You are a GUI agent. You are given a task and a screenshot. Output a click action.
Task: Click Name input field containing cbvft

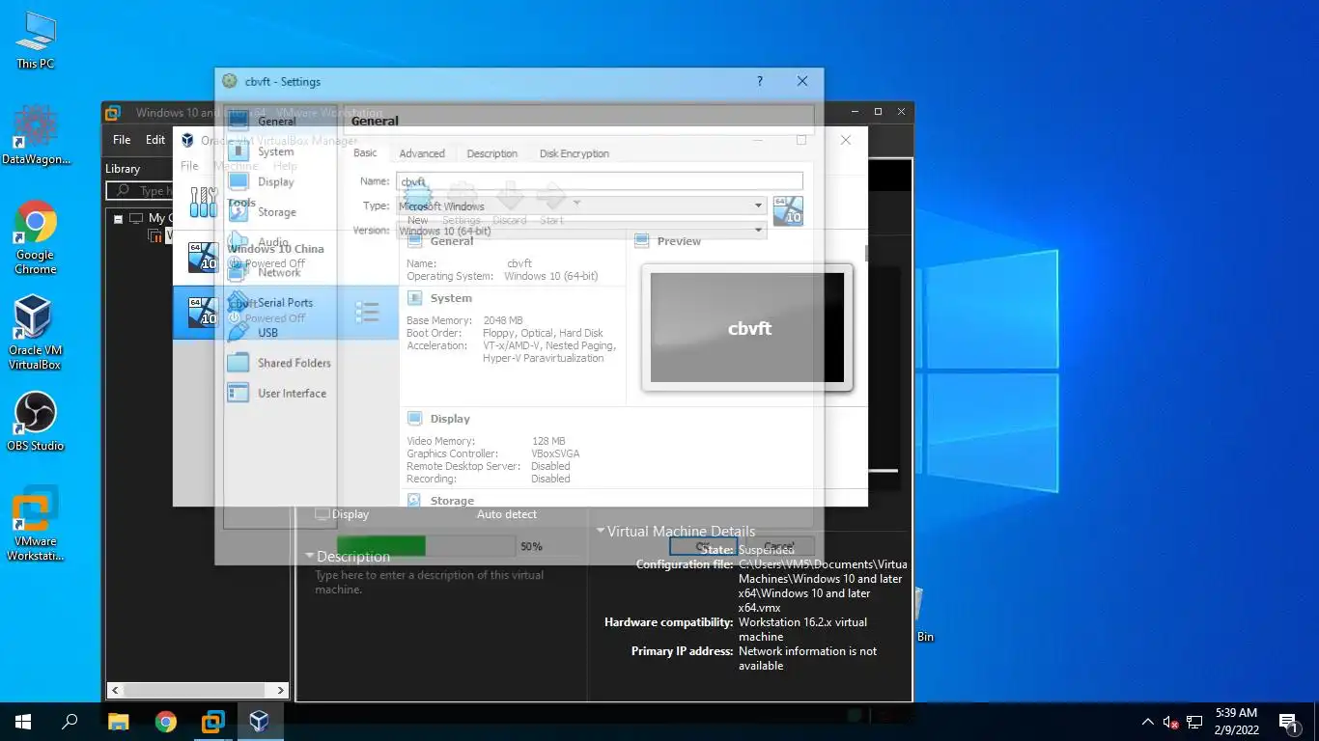point(600,181)
